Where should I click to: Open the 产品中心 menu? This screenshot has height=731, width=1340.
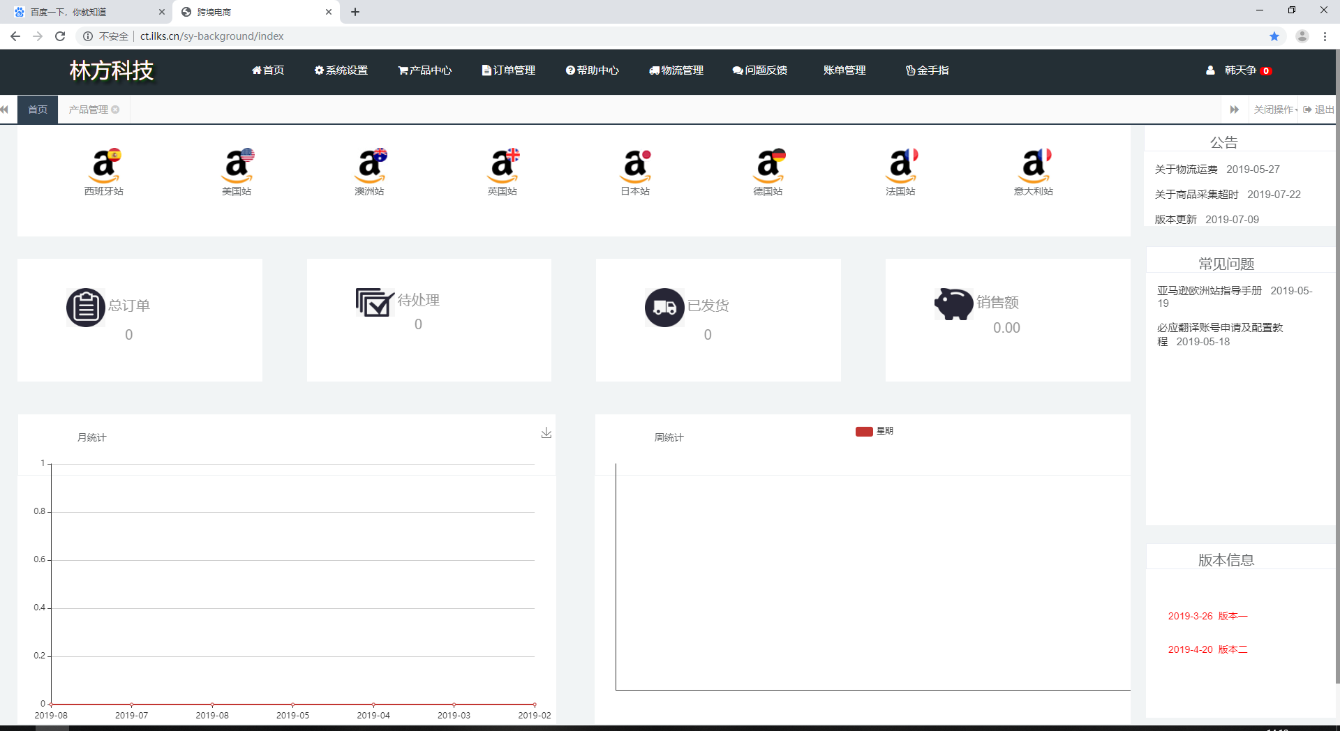425,70
